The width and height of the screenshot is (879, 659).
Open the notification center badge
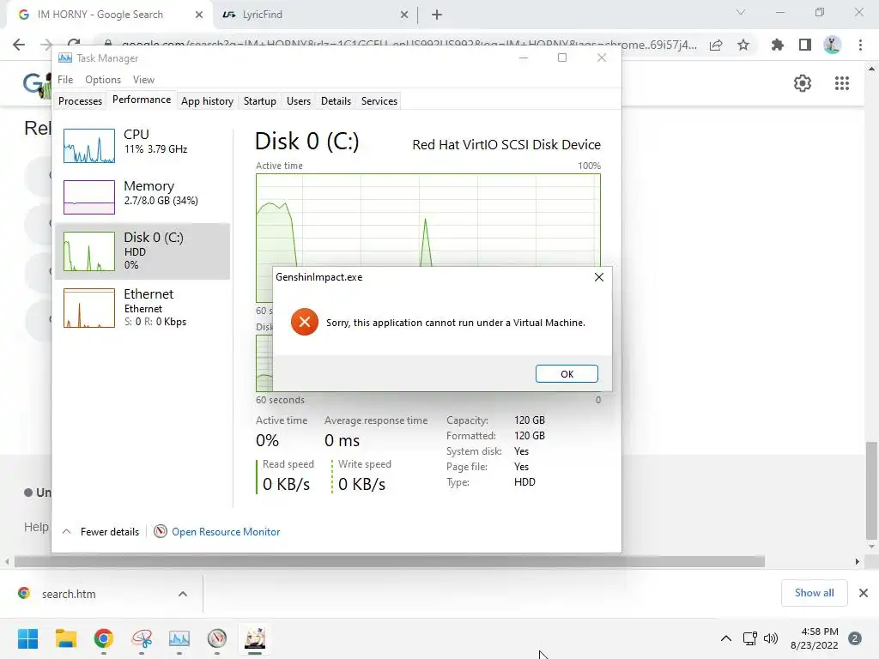coord(855,638)
